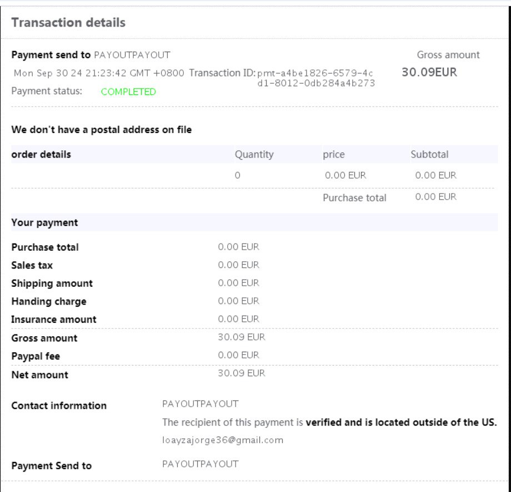
Task: Click the Shipping amount label
Action: click(52, 283)
